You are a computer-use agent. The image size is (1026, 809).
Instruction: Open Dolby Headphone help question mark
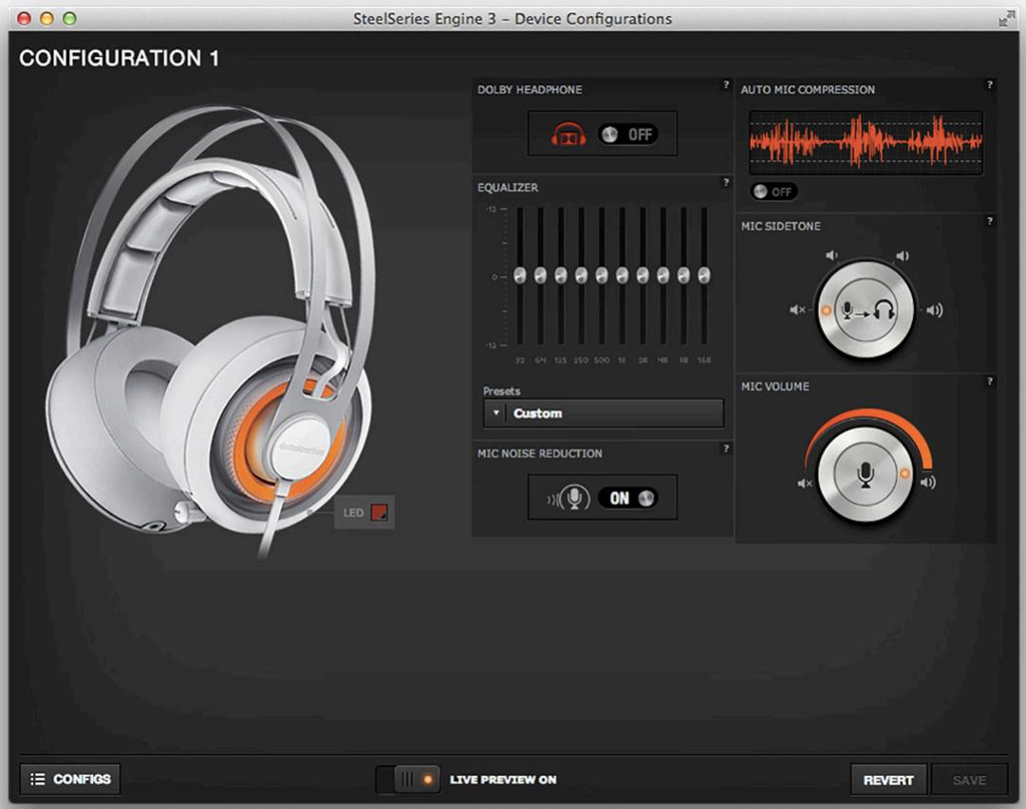(x=726, y=84)
